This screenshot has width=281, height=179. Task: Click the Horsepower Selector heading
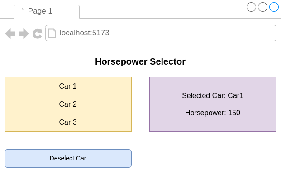click(140, 61)
